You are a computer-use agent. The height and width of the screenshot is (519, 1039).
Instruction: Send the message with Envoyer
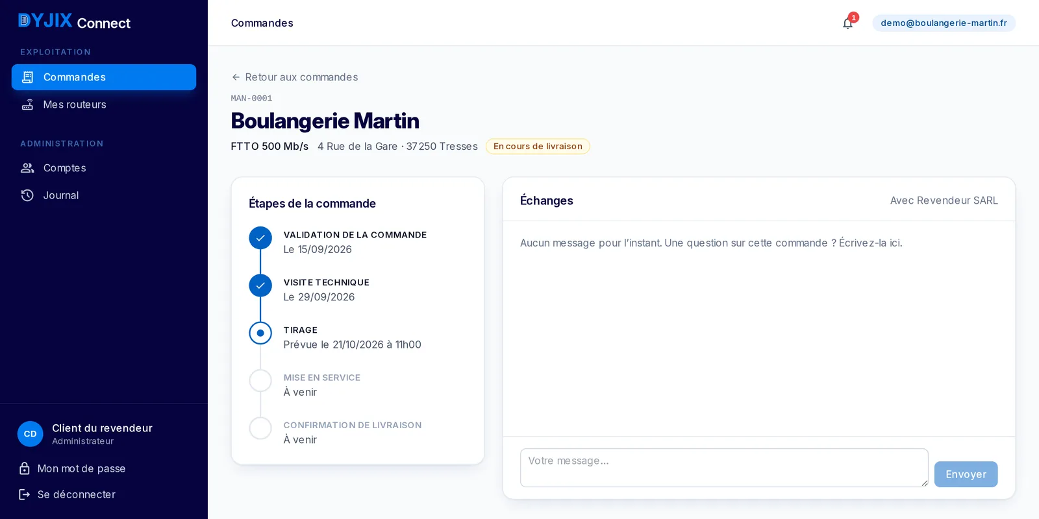tap(966, 474)
